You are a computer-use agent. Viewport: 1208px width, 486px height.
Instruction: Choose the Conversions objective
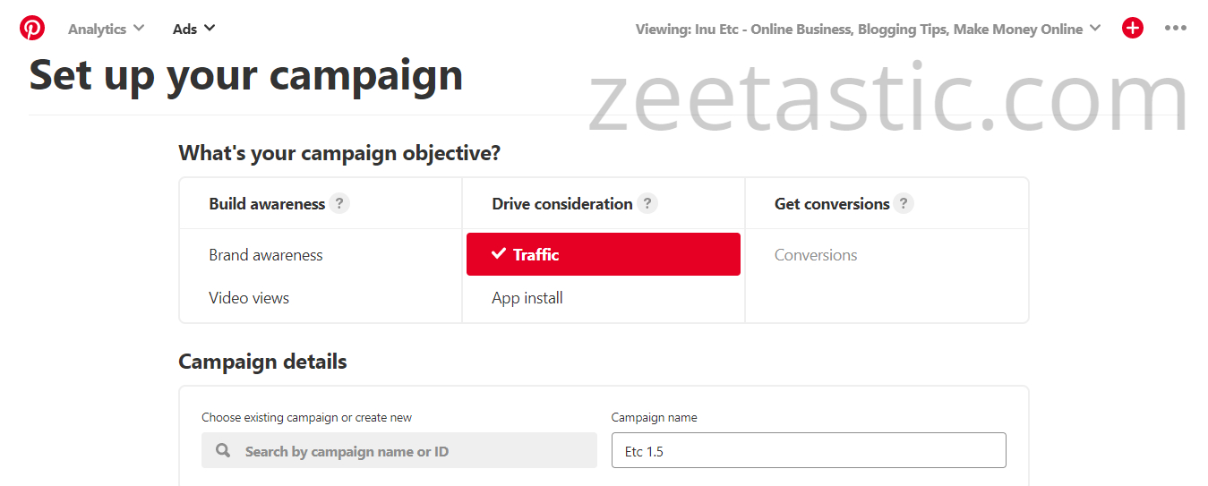click(816, 255)
